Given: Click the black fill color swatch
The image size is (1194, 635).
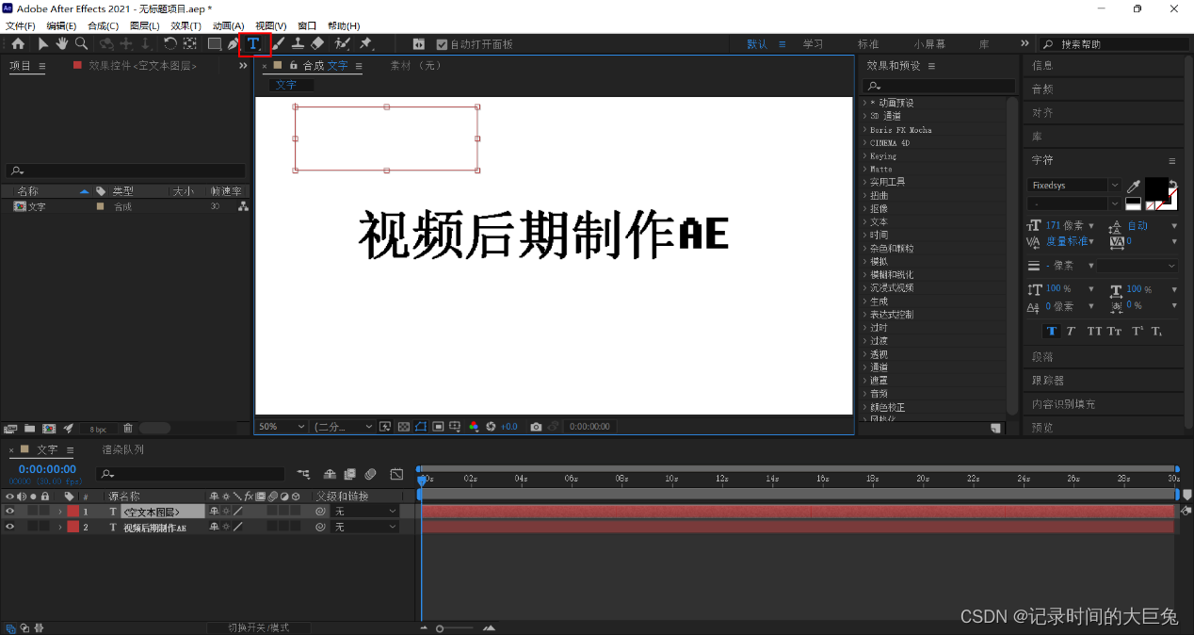Looking at the screenshot, I should [1155, 189].
